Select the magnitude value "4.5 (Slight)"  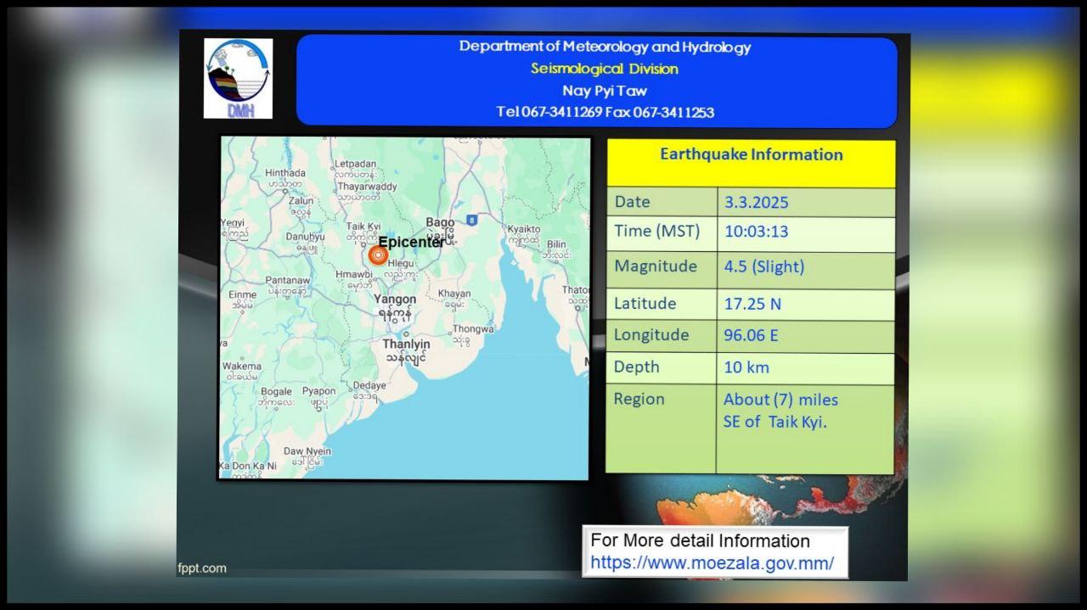pos(763,266)
